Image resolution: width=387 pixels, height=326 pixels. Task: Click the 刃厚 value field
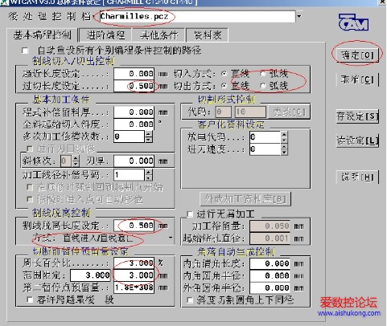[134, 161]
